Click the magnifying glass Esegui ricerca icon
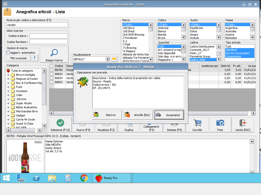Viewport: 261px width, 195px height. (x=54, y=53)
